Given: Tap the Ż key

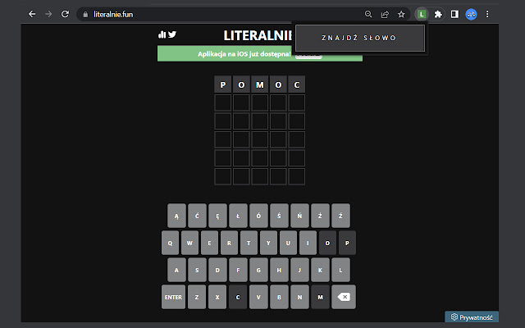Looking at the screenshot, I should point(320,216).
